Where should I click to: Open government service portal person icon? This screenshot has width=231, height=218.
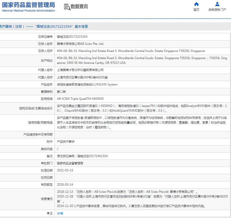pos(217,4)
